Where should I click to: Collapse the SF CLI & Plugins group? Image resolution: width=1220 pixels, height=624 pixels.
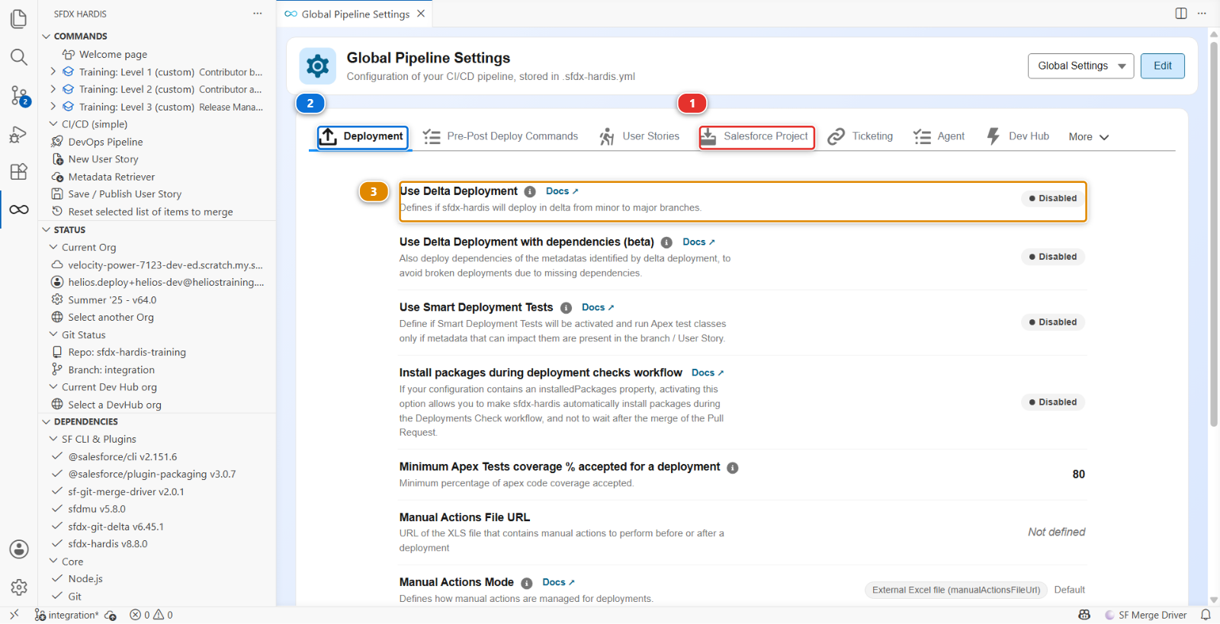point(53,439)
